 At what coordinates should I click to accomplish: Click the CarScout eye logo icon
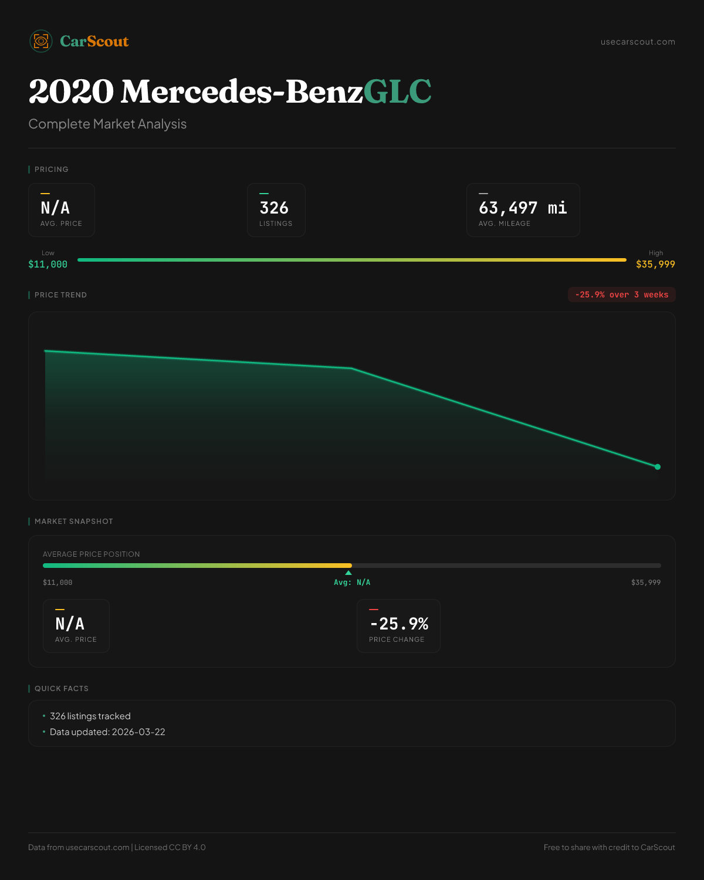tap(41, 41)
